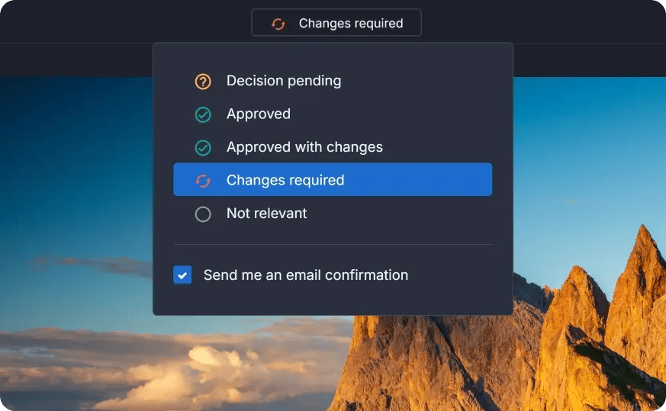Select the highlighted Changes required menu entry
This screenshot has height=411, width=666.
[x=285, y=181]
